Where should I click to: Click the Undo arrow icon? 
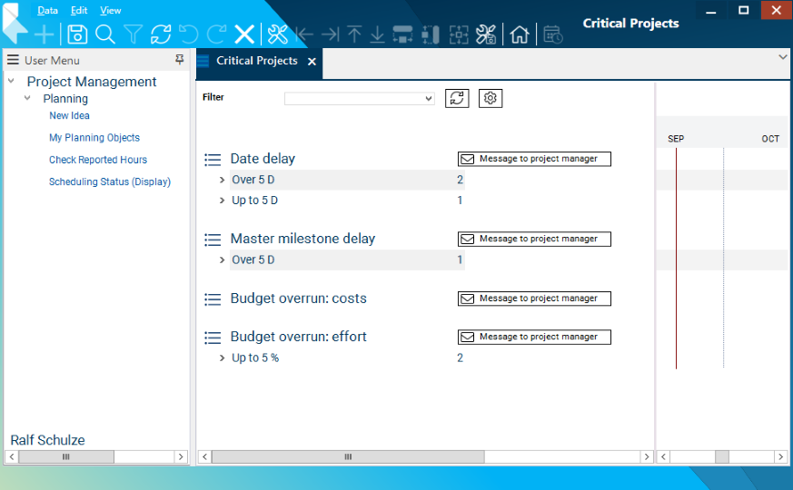[x=189, y=34]
